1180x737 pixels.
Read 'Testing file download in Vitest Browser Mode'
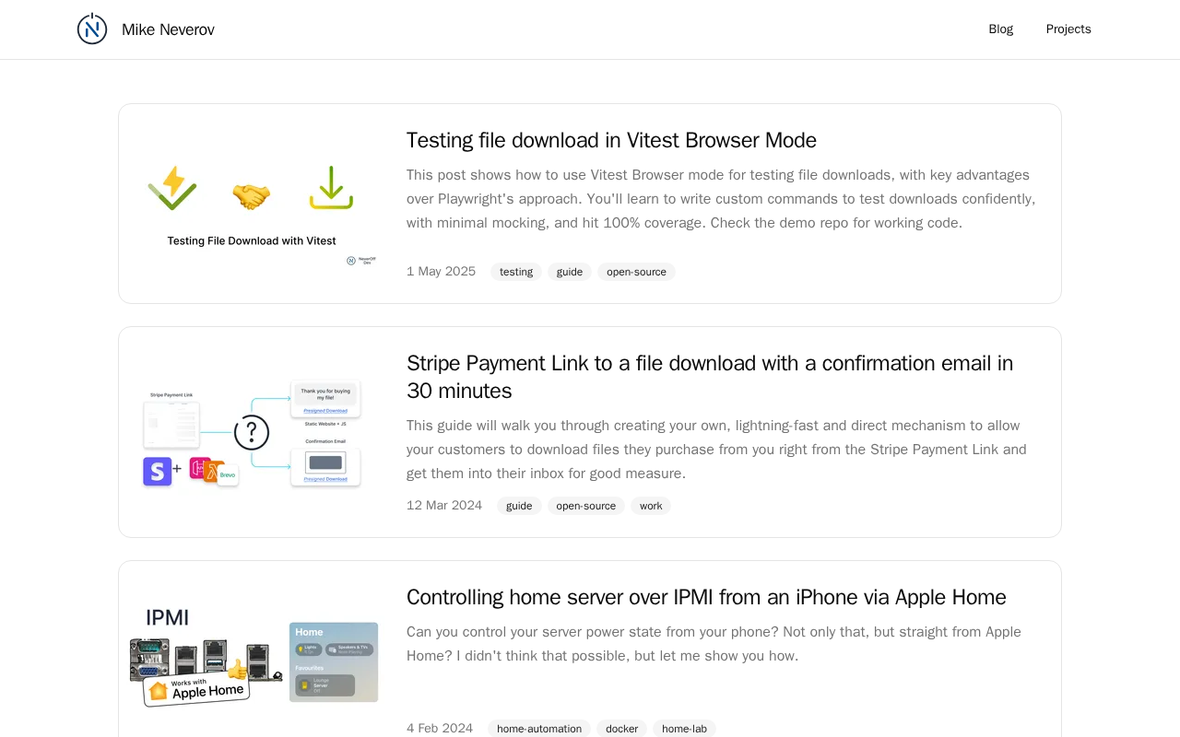[611, 140]
